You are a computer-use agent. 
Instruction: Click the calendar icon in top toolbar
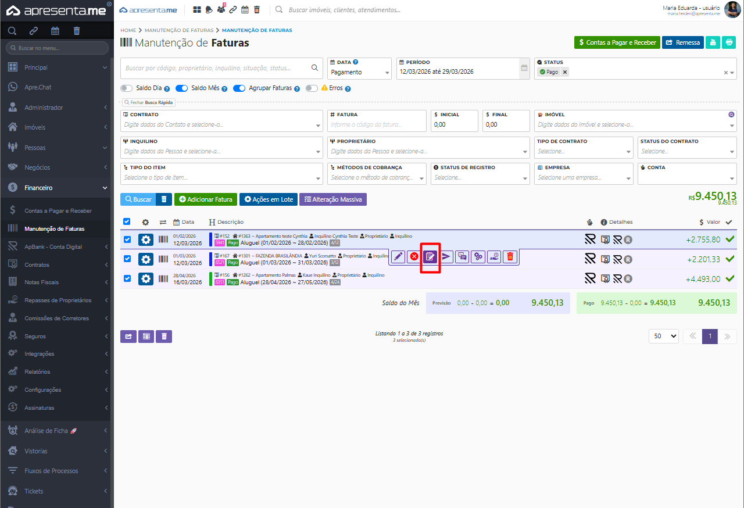click(x=245, y=10)
